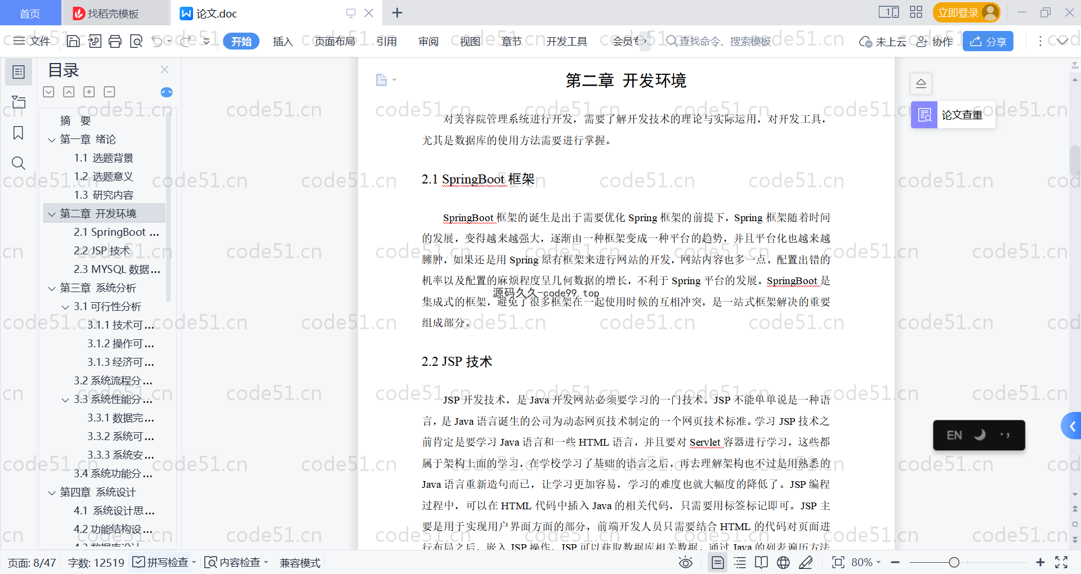Open quick access toolbar dropdown arrow
The height and width of the screenshot is (574, 1081).
click(x=207, y=41)
